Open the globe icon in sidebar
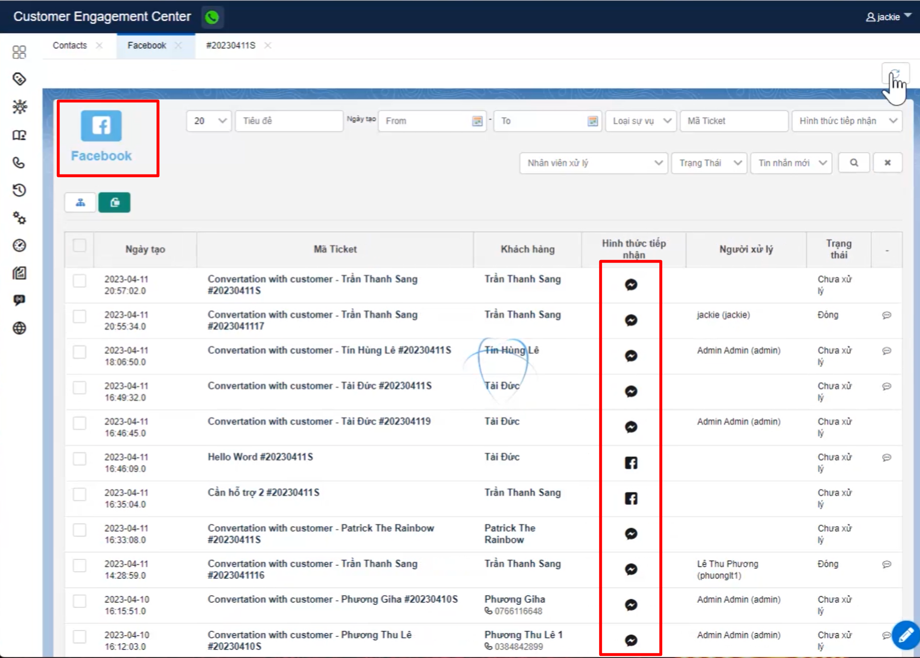 point(19,328)
